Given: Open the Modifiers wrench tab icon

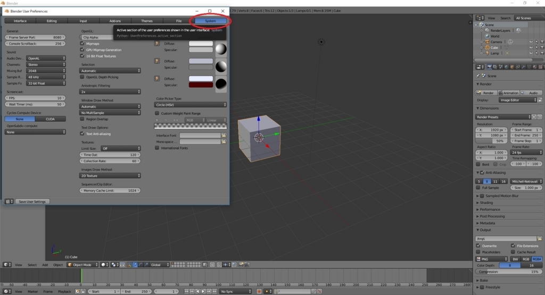Looking at the screenshot, I should 524,67.
